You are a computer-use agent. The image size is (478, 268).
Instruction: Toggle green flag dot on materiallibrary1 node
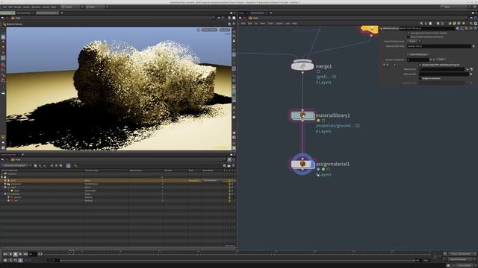(318, 121)
